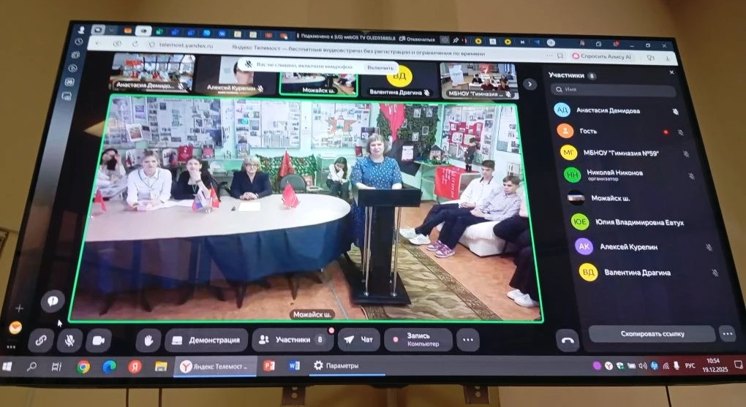This screenshot has height=407, width=746.
Task: Hang up with the end call button
Action: coord(566,339)
